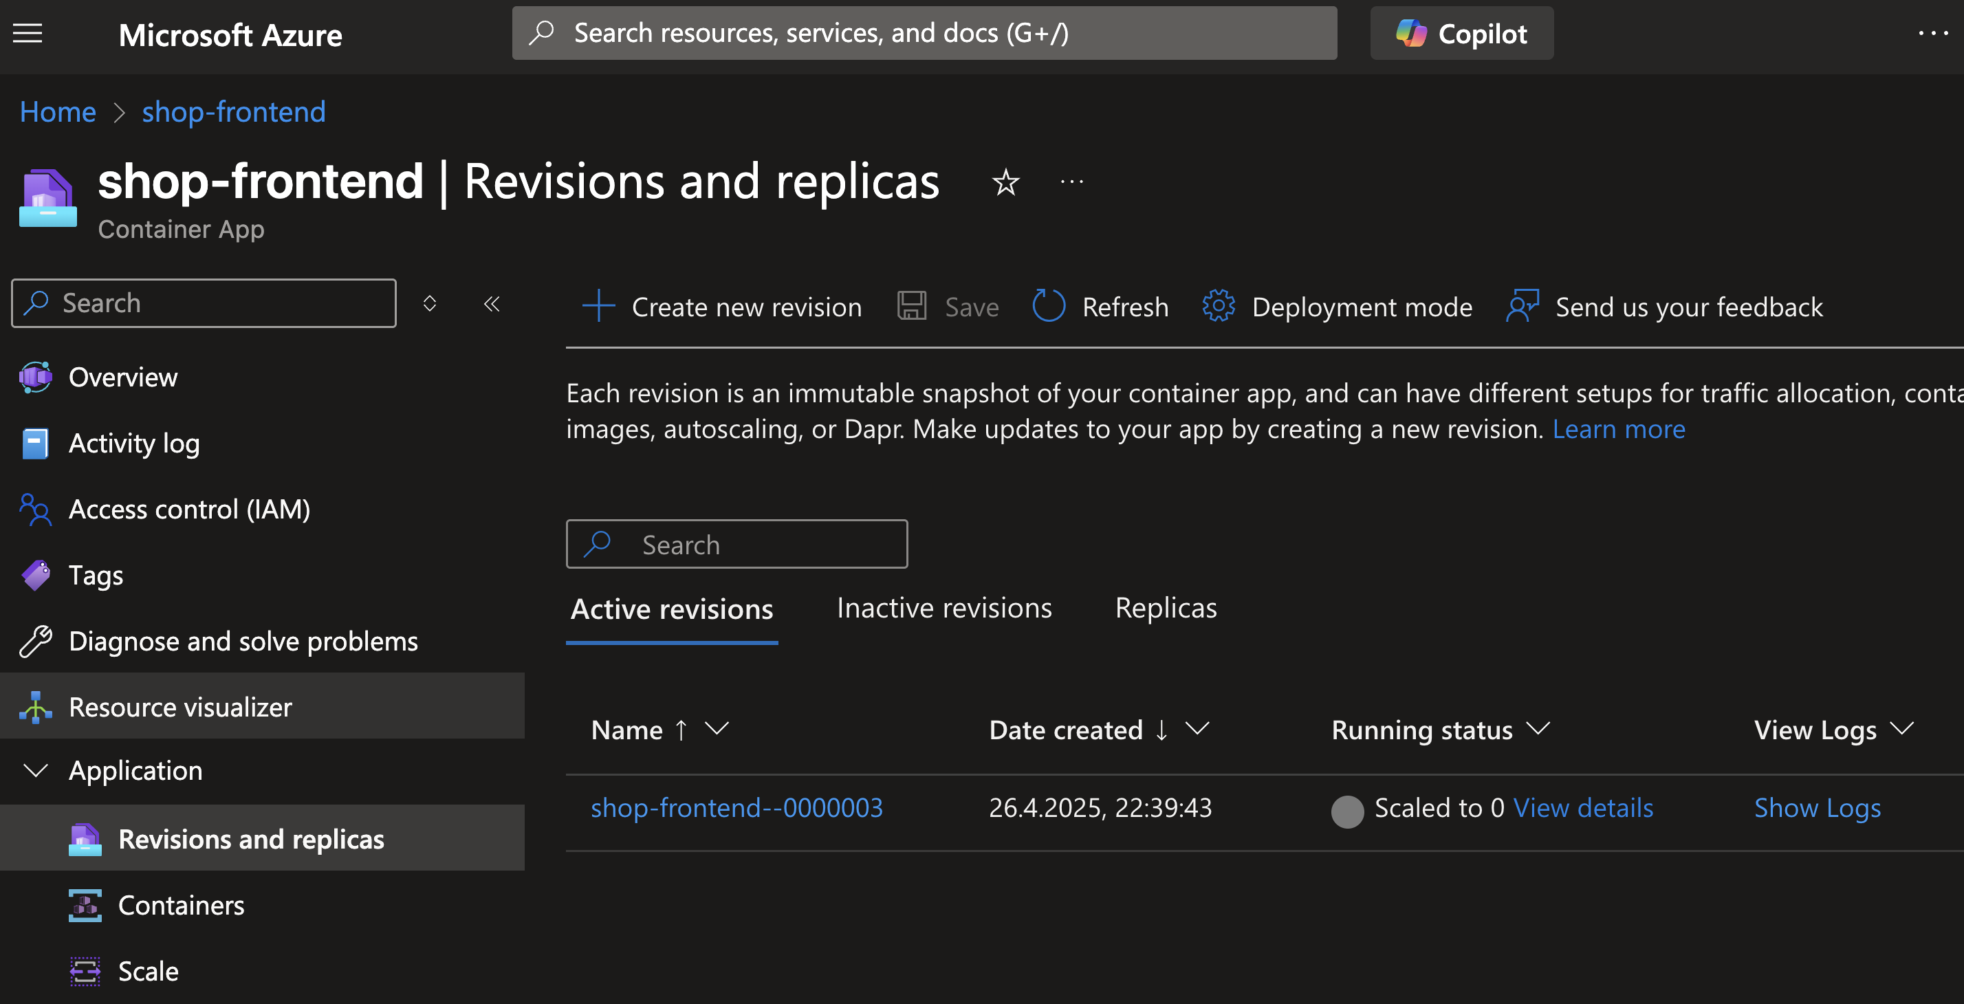Screen dimensions: 1964x1004
Task: Click View details for Scaled to 0
Action: pos(1583,807)
